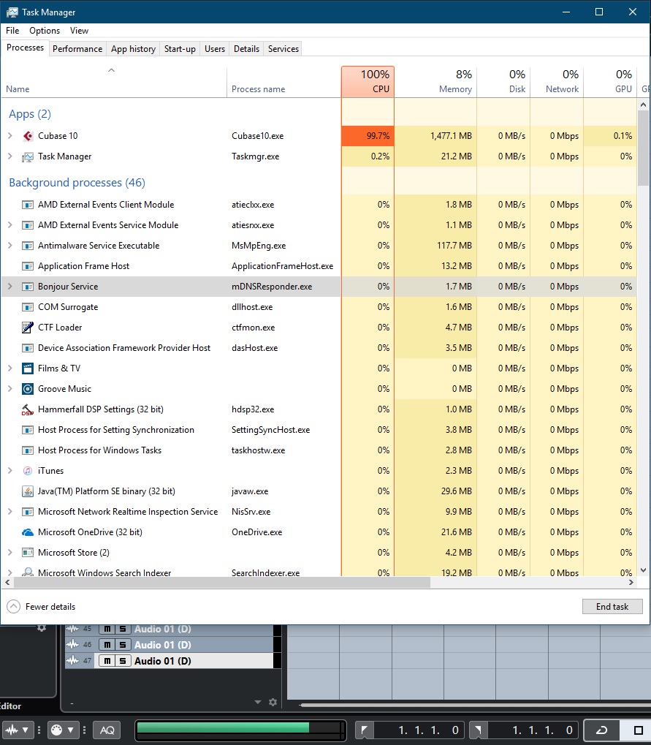Viewport: 651px width, 745px height.
Task: Expand the Groove Music row
Action: coord(10,389)
